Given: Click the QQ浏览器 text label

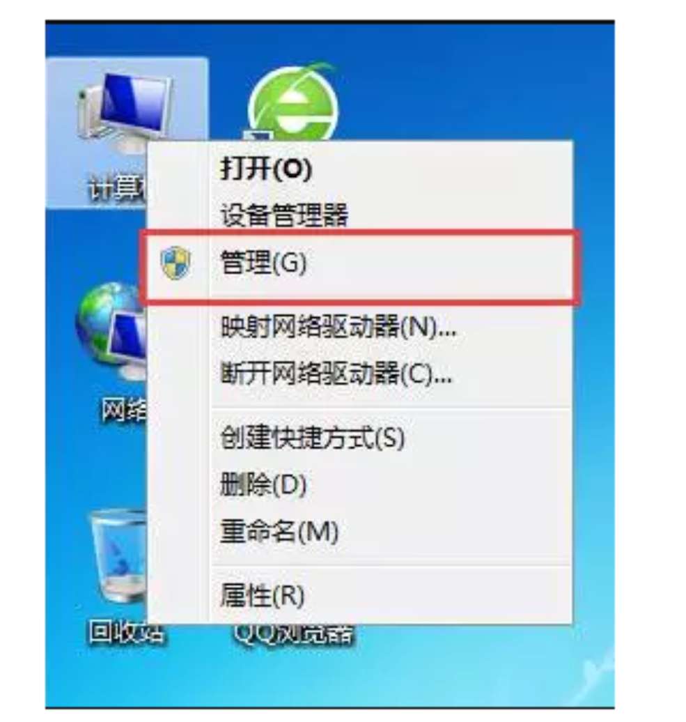Looking at the screenshot, I should (295, 634).
